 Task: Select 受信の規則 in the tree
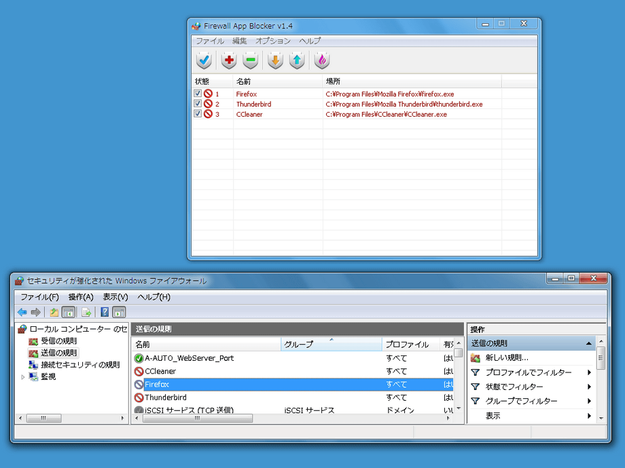pos(58,341)
